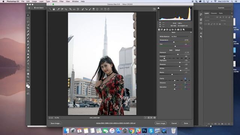Image resolution: width=240 pixels, height=135 pixels.
Task: Choose the Color Sampler tool
Action: [62, 9]
